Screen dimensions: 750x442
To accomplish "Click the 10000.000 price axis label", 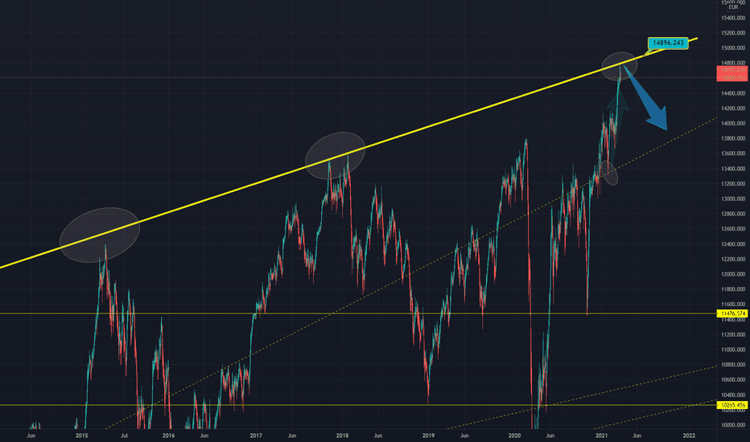I will tap(733, 425).
